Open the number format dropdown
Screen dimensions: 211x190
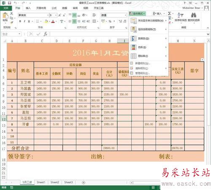point(125,15)
